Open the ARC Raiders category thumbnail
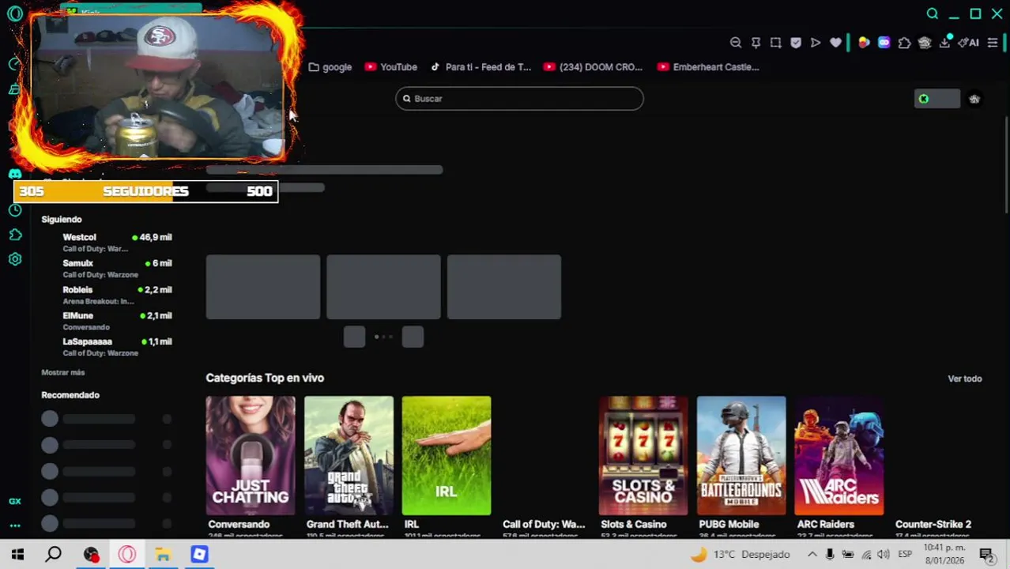 point(839,455)
